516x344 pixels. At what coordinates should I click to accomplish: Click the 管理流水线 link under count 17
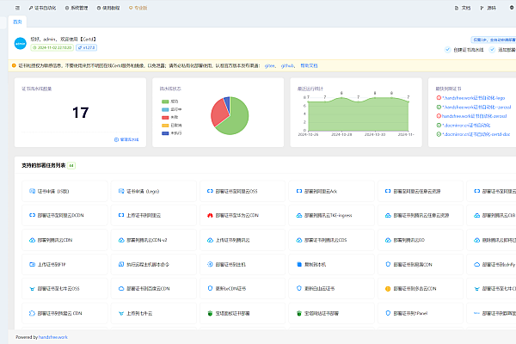coord(126,139)
